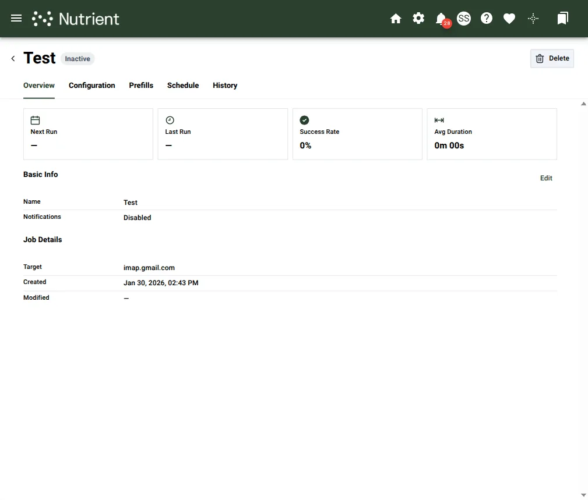Click the Success Rate checkmark icon
Screen dimensions: 588x500
305,120
